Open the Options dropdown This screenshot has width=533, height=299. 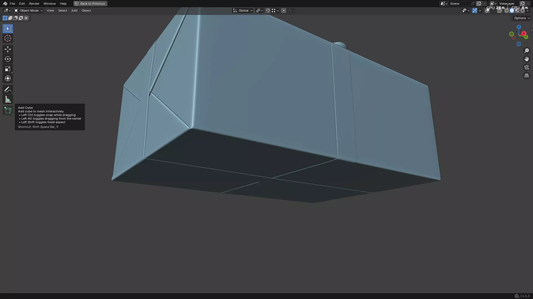click(x=522, y=18)
